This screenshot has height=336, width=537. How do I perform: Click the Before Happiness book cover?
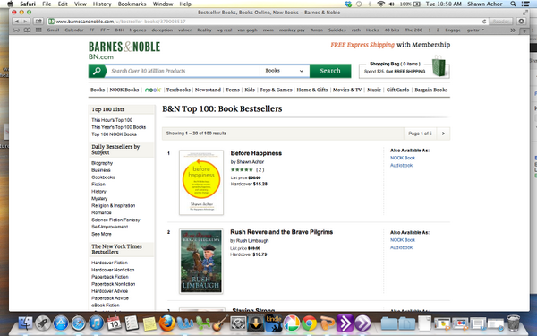201,183
